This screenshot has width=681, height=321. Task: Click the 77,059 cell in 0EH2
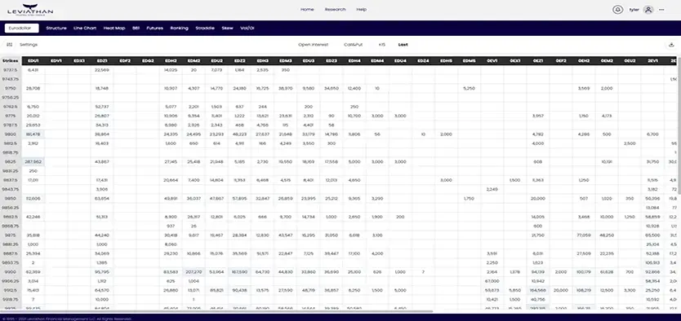click(584, 235)
